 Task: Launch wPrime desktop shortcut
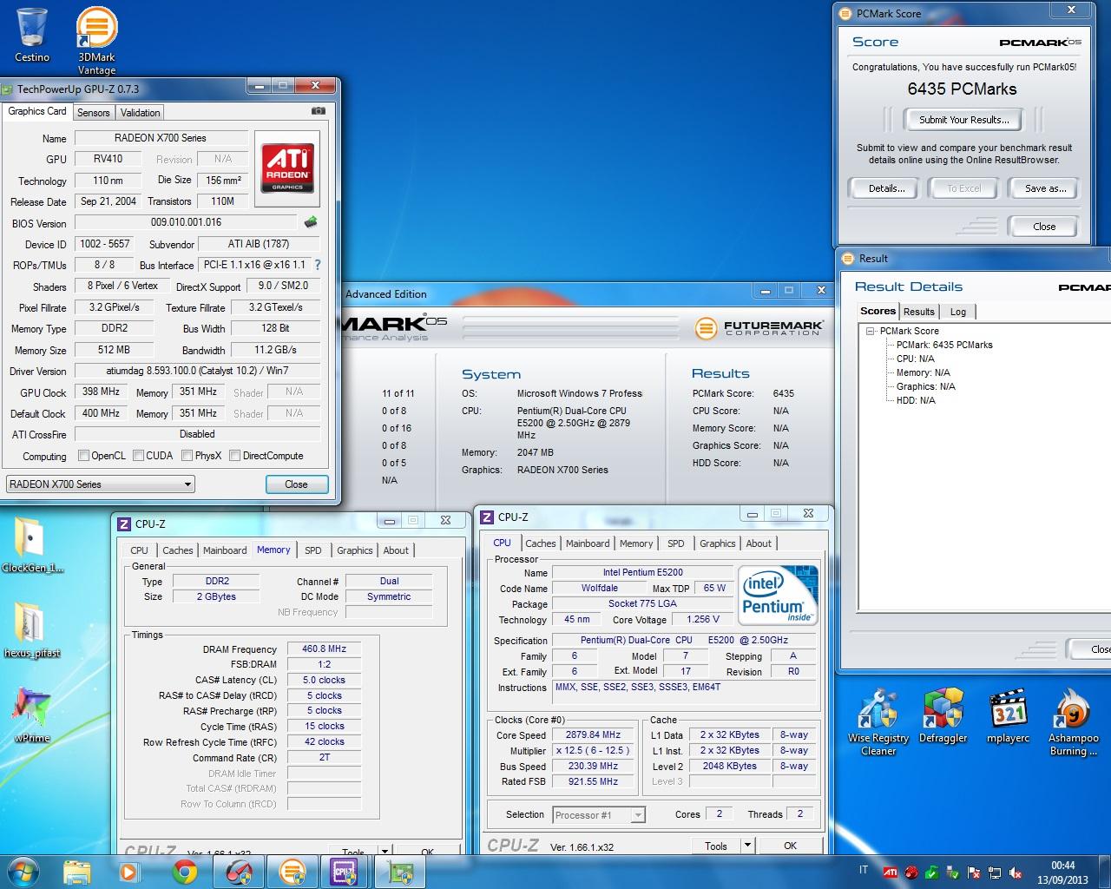click(x=32, y=714)
